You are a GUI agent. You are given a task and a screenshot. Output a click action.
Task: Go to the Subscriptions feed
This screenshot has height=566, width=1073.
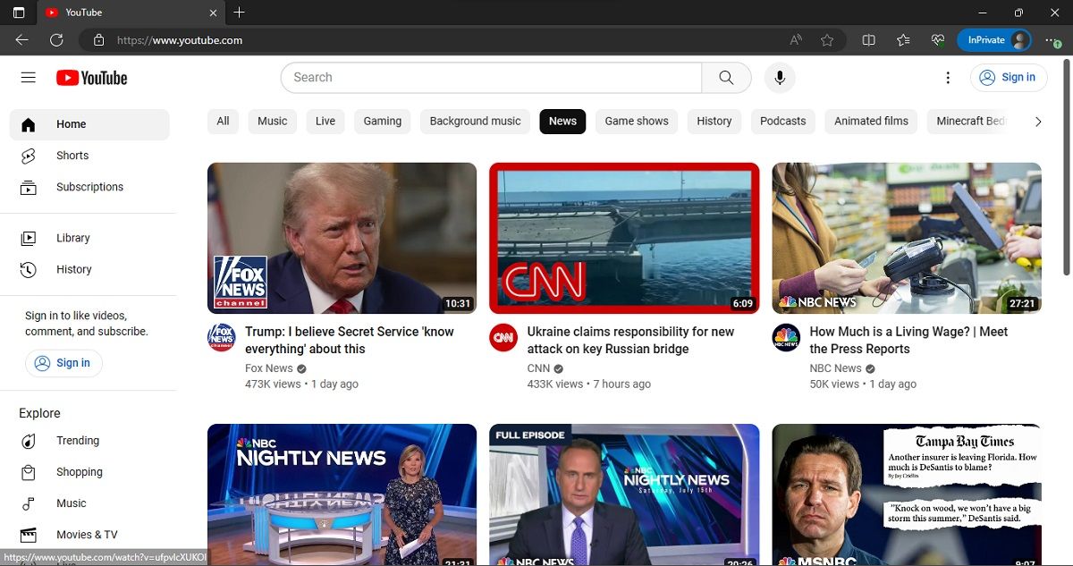[x=89, y=186]
